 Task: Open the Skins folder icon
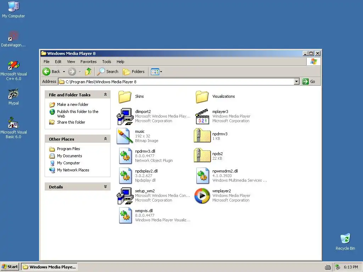pos(125,97)
